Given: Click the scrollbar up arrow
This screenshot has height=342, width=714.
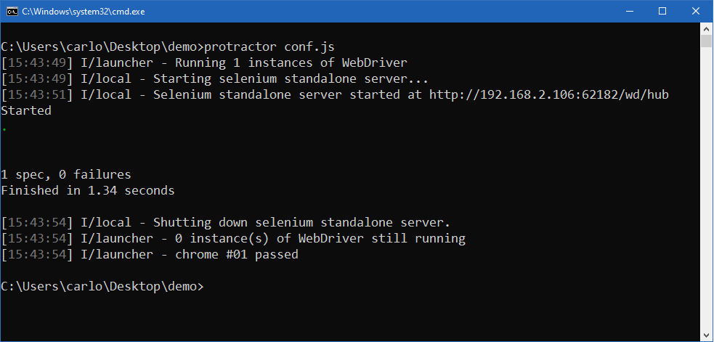Looking at the screenshot, I should [x=706, y=28].
